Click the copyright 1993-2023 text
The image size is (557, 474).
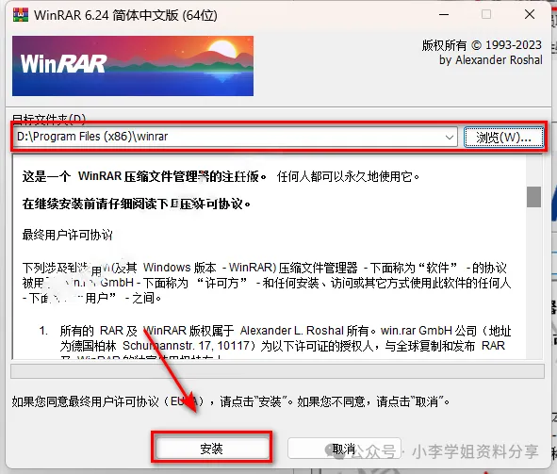(482, 45)
